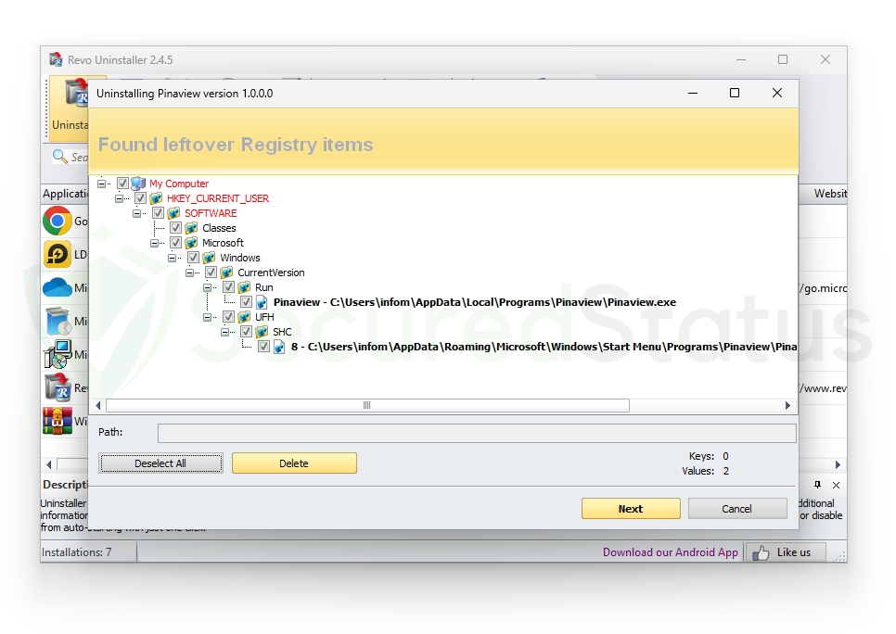Collapse the Microsoft node

154,243
